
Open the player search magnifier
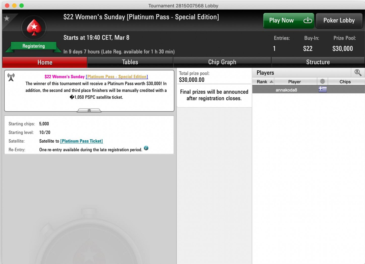click(358, 73)
